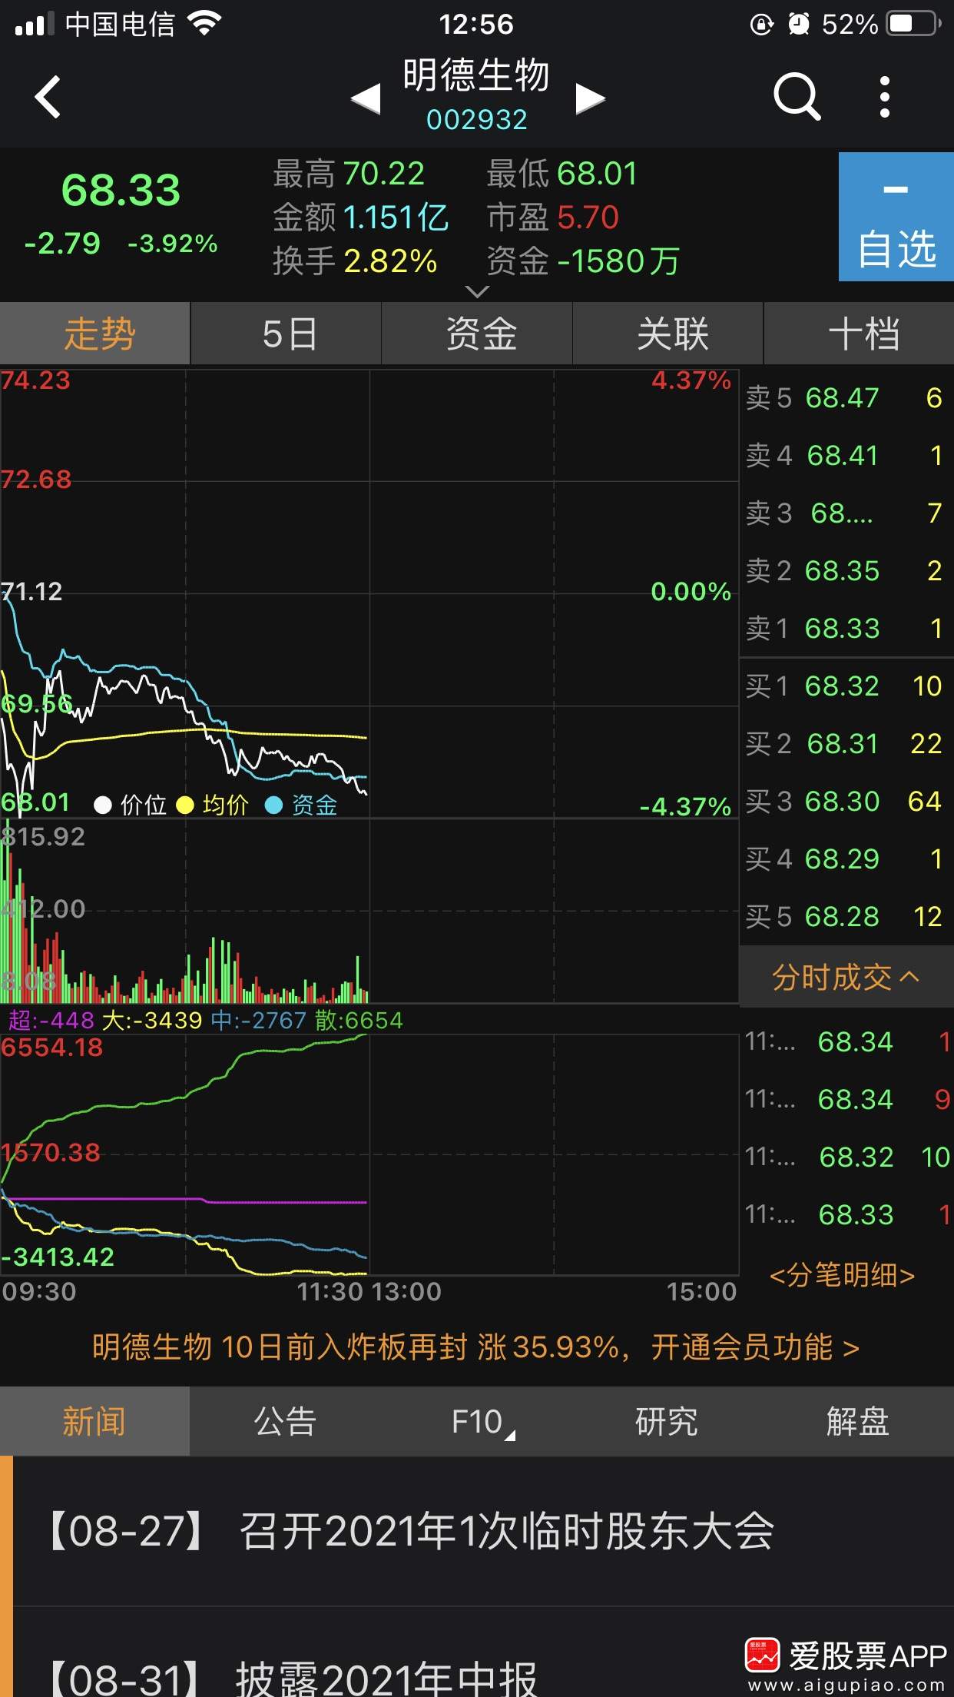Collapse the 分时成交 section
Viewport: 954px width, 1697px height.
(846, 978)
